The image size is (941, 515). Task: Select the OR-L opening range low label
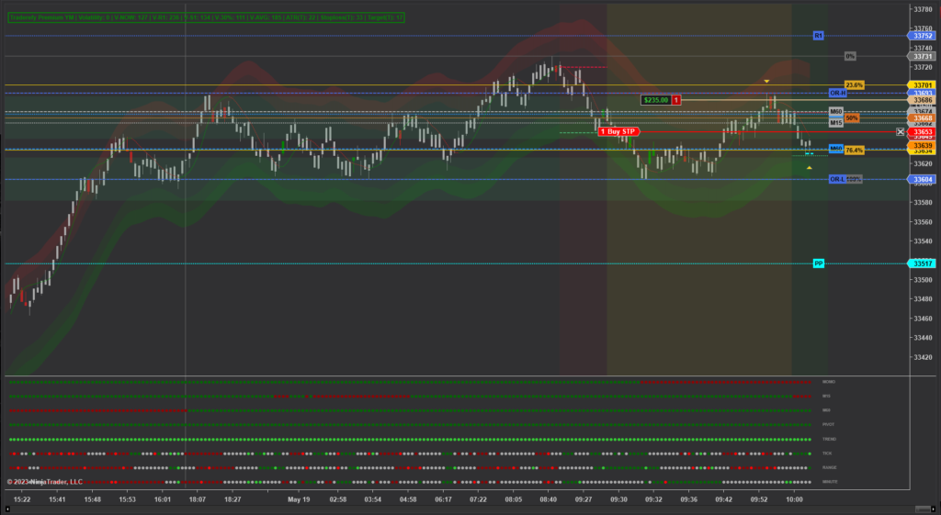point(836,179)
